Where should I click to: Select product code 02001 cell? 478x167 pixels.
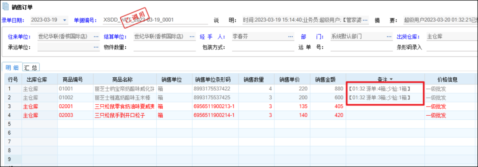click(75, 106)
